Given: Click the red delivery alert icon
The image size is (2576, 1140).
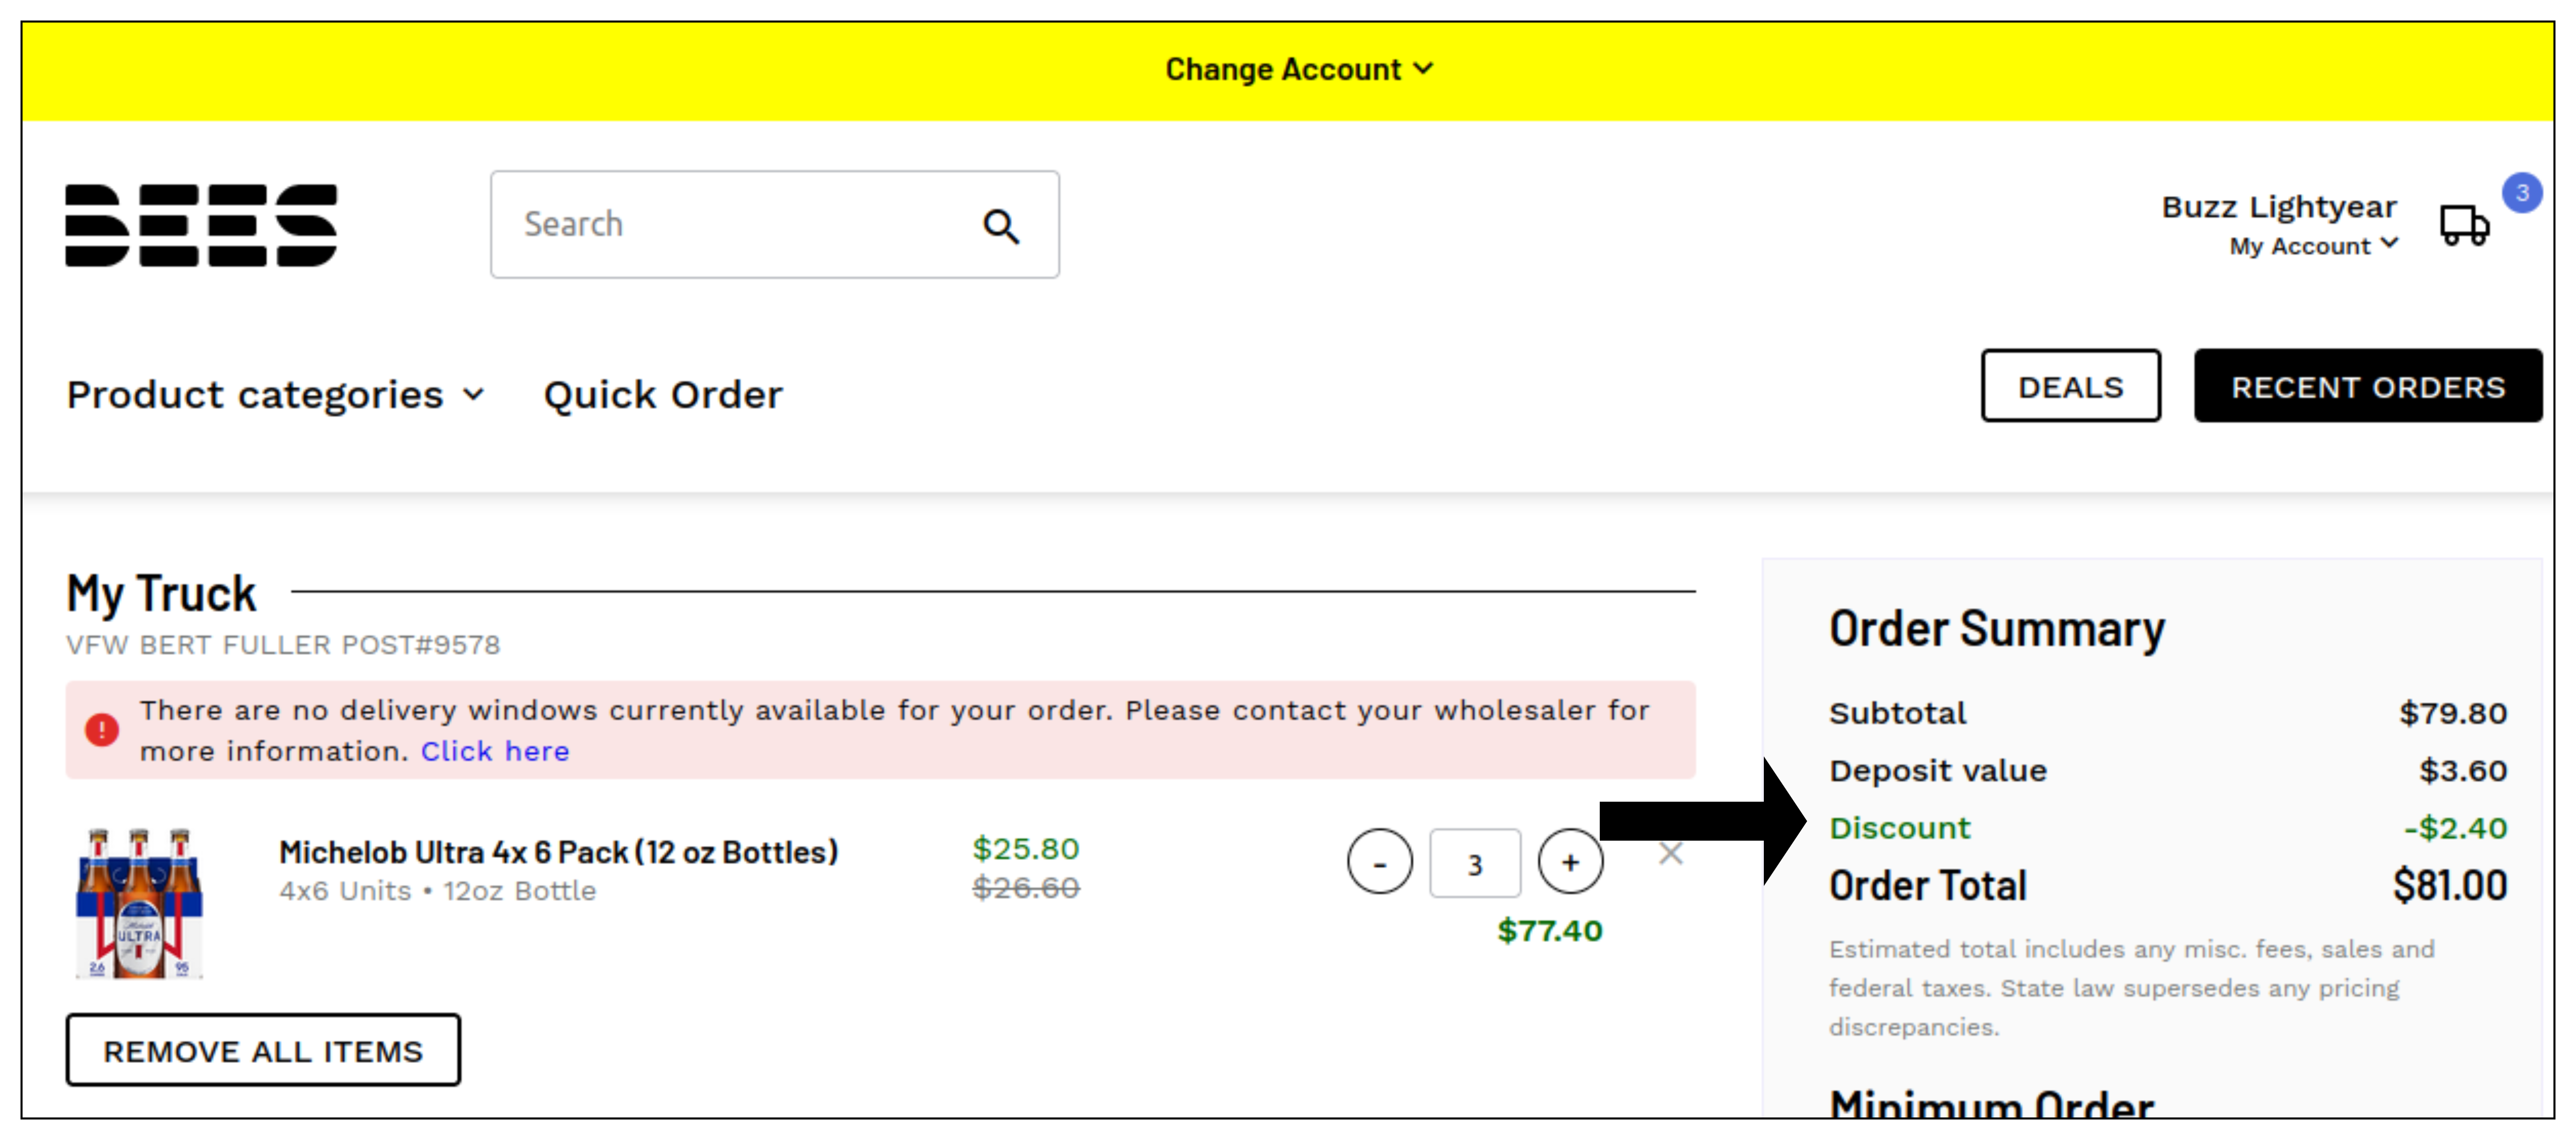Looking at the screenshot, I should click(102, 730).
